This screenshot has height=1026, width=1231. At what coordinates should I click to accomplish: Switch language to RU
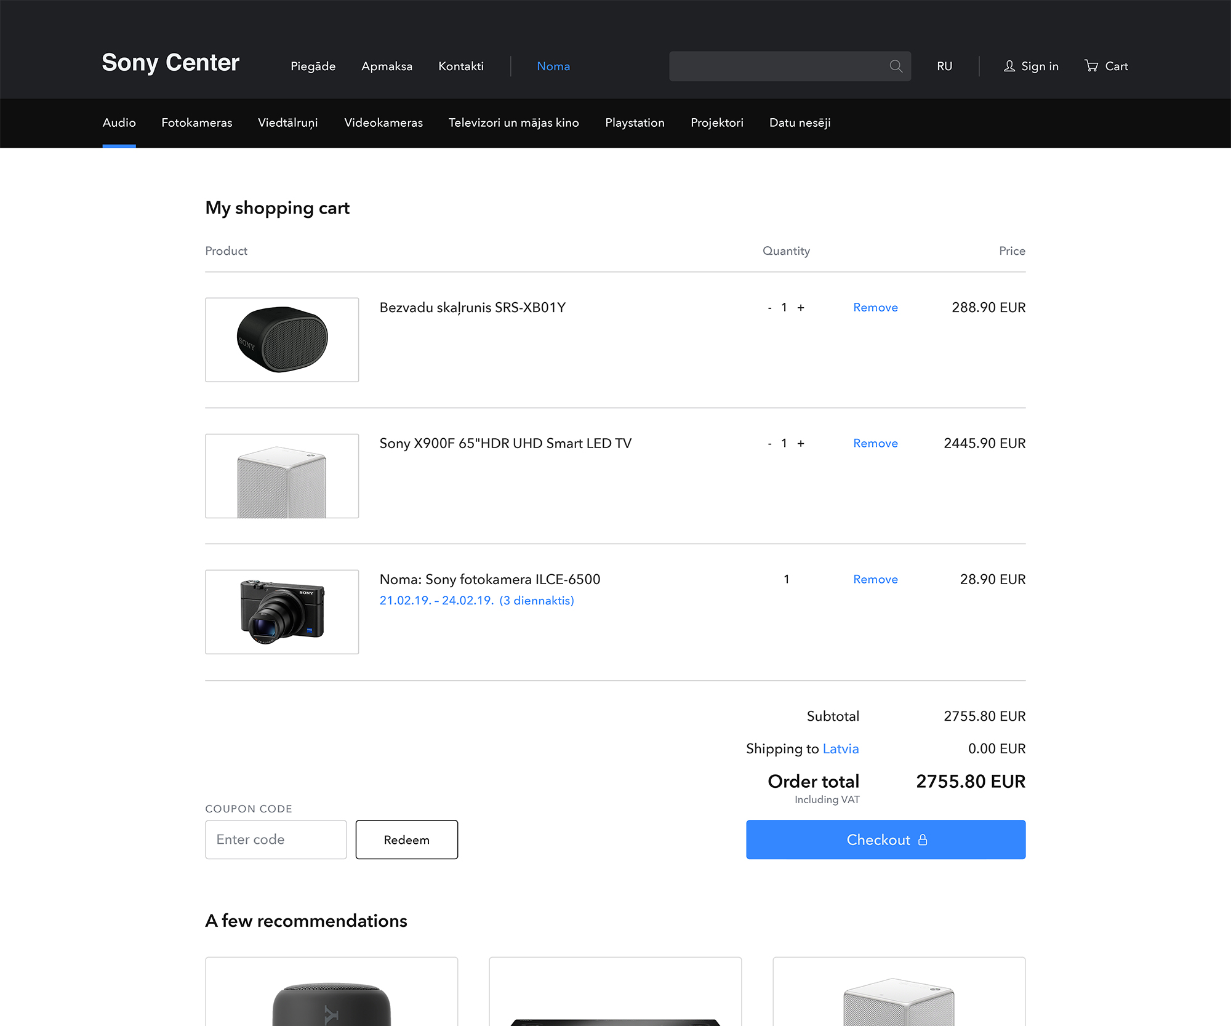coord(945,66)
